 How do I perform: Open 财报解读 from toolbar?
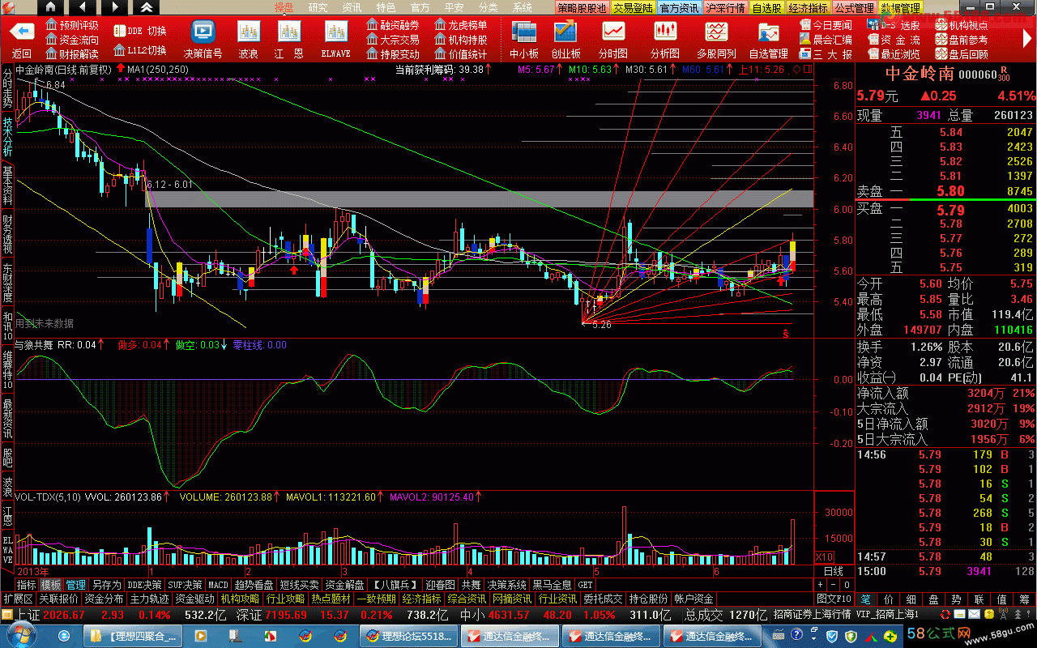coord(73,54)
